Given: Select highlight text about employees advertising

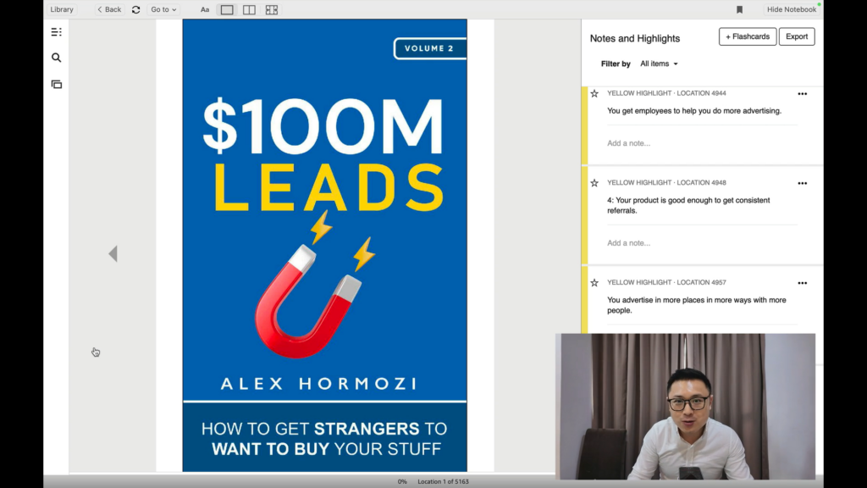Looking at the screenshot, I should coord(694,111).
